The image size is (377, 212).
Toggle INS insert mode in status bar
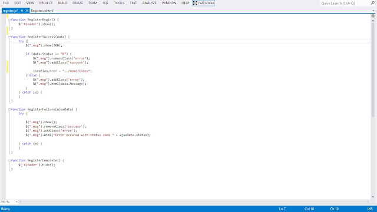(370, 209)
